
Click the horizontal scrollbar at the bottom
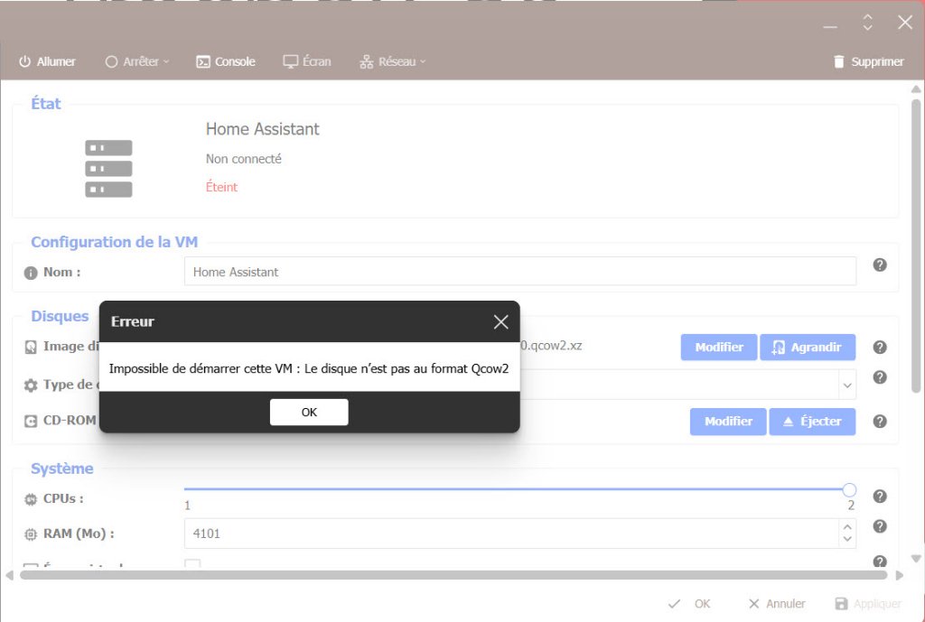coord(453,575)
